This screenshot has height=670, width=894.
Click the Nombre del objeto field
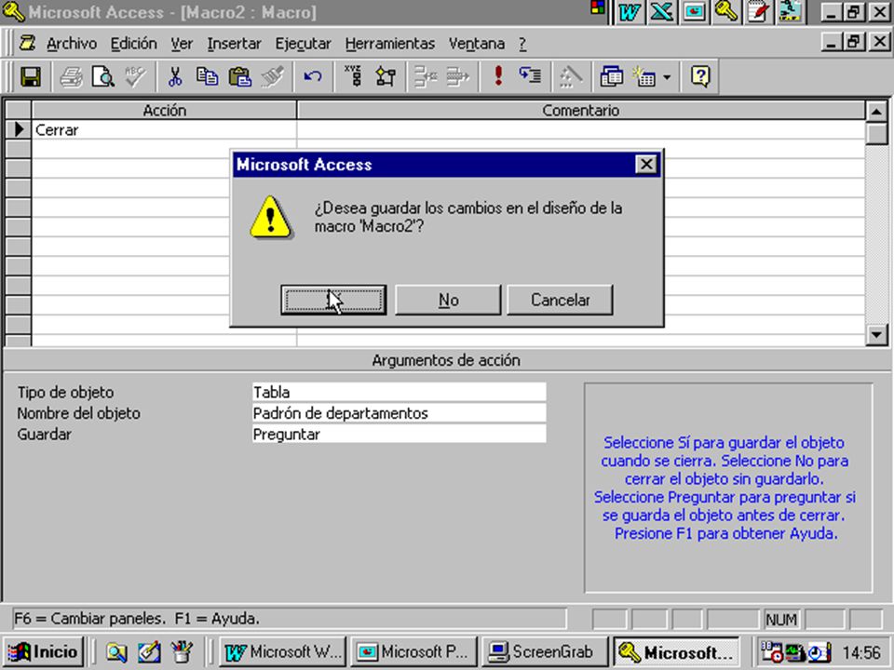pos(399,413)
